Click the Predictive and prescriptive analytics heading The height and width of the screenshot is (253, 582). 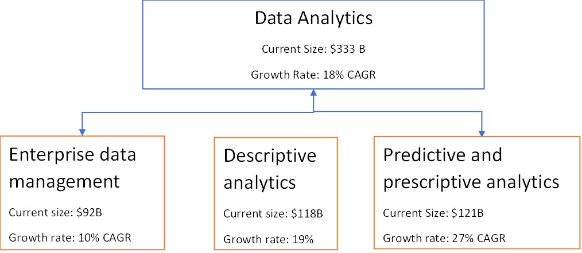point(471,168)
